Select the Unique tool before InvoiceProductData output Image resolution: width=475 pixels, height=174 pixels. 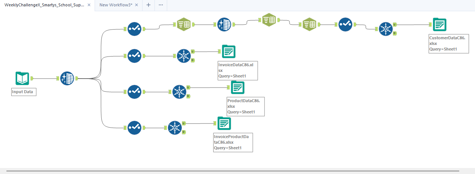click(174, 128)
